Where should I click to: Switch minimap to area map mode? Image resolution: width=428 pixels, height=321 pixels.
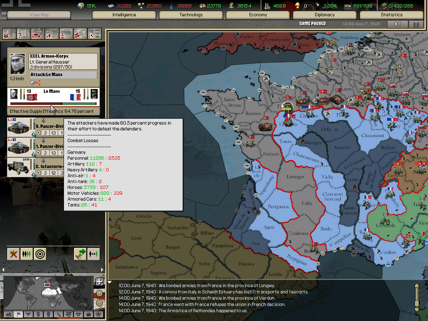tap(79, 314)
